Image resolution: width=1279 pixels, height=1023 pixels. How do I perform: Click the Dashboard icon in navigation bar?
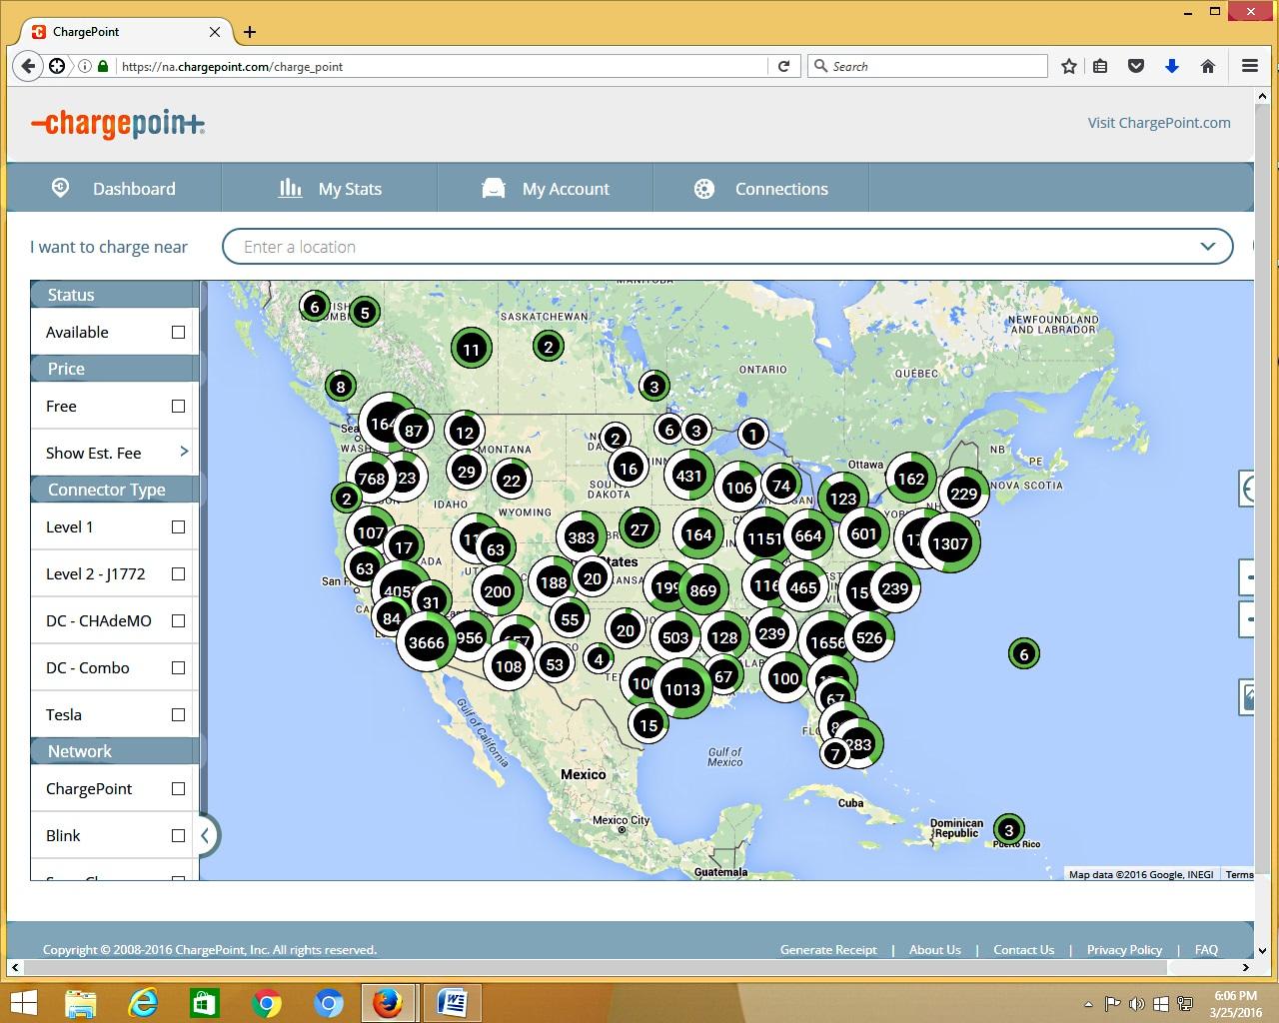tap(60, 188)
